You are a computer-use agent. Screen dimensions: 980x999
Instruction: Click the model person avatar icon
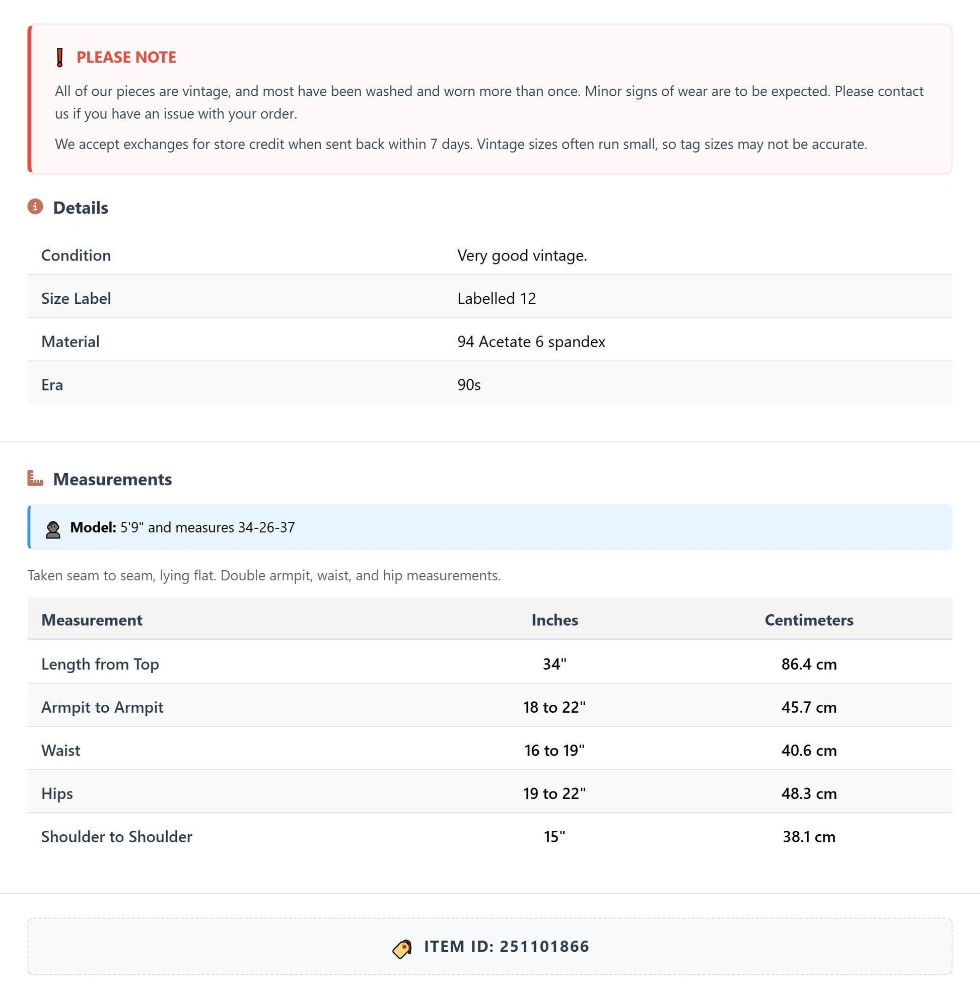click(52, 529)
